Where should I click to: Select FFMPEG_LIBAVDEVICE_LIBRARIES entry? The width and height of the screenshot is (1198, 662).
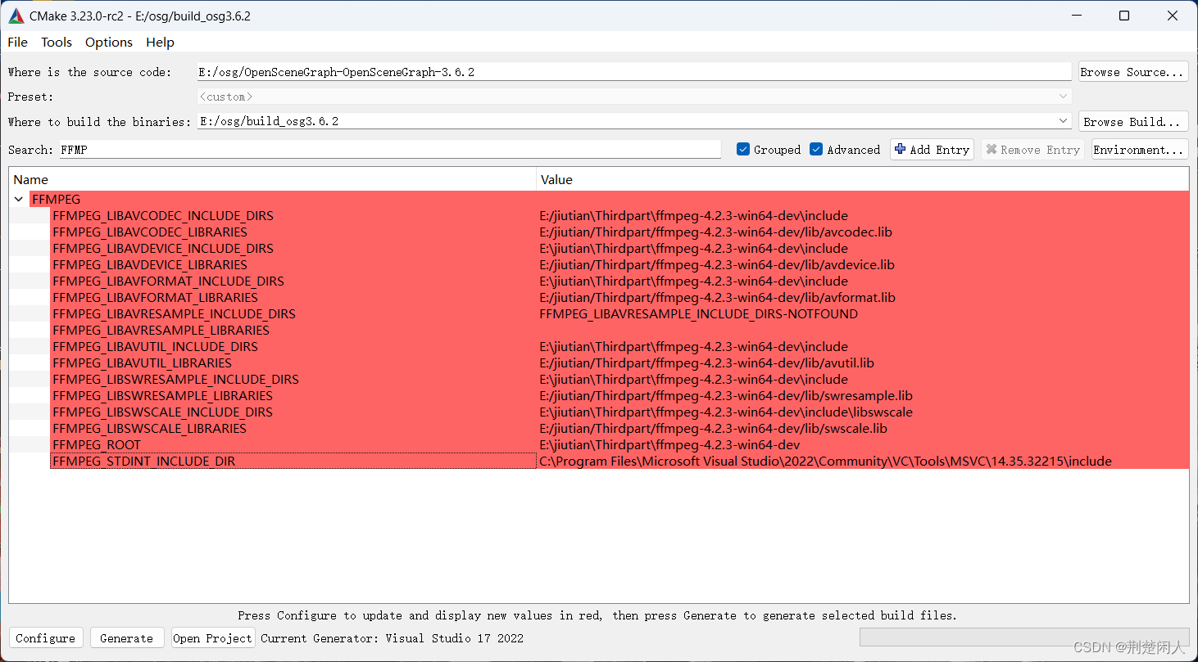point(150,265)
